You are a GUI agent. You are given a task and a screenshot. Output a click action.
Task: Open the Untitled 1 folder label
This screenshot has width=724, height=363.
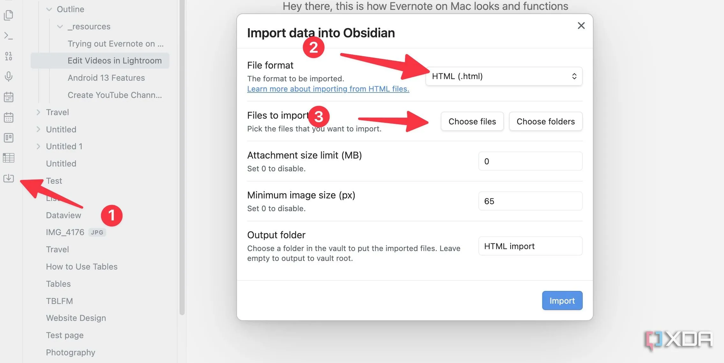tap(64, 146)
